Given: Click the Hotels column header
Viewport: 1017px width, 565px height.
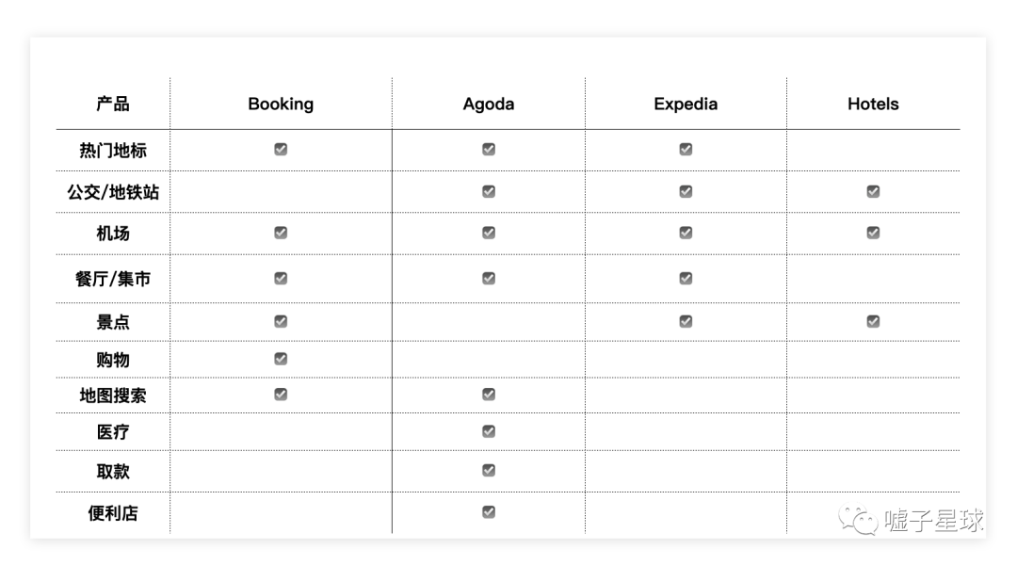Looking at the screenshot, I should point(873,104).
